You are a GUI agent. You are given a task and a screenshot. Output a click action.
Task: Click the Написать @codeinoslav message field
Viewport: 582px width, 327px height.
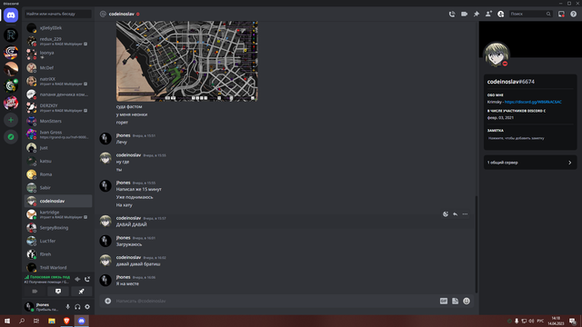275,301
